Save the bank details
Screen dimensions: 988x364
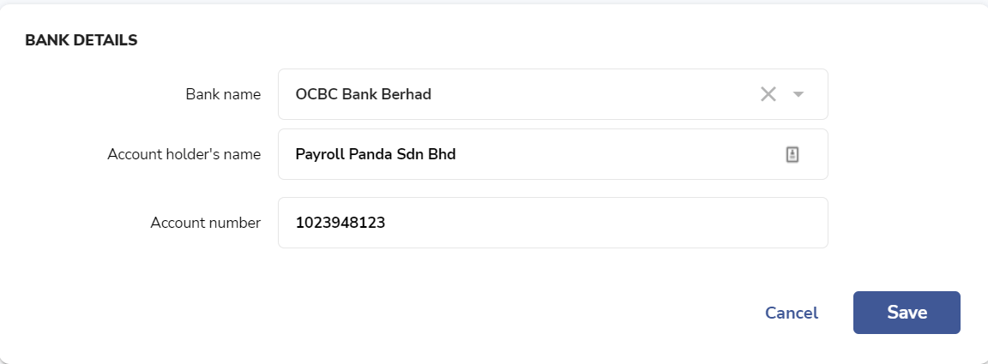pos(907,313)
